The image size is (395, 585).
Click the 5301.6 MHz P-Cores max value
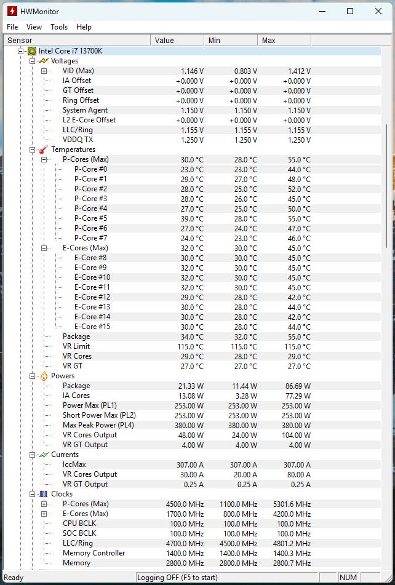292,504
